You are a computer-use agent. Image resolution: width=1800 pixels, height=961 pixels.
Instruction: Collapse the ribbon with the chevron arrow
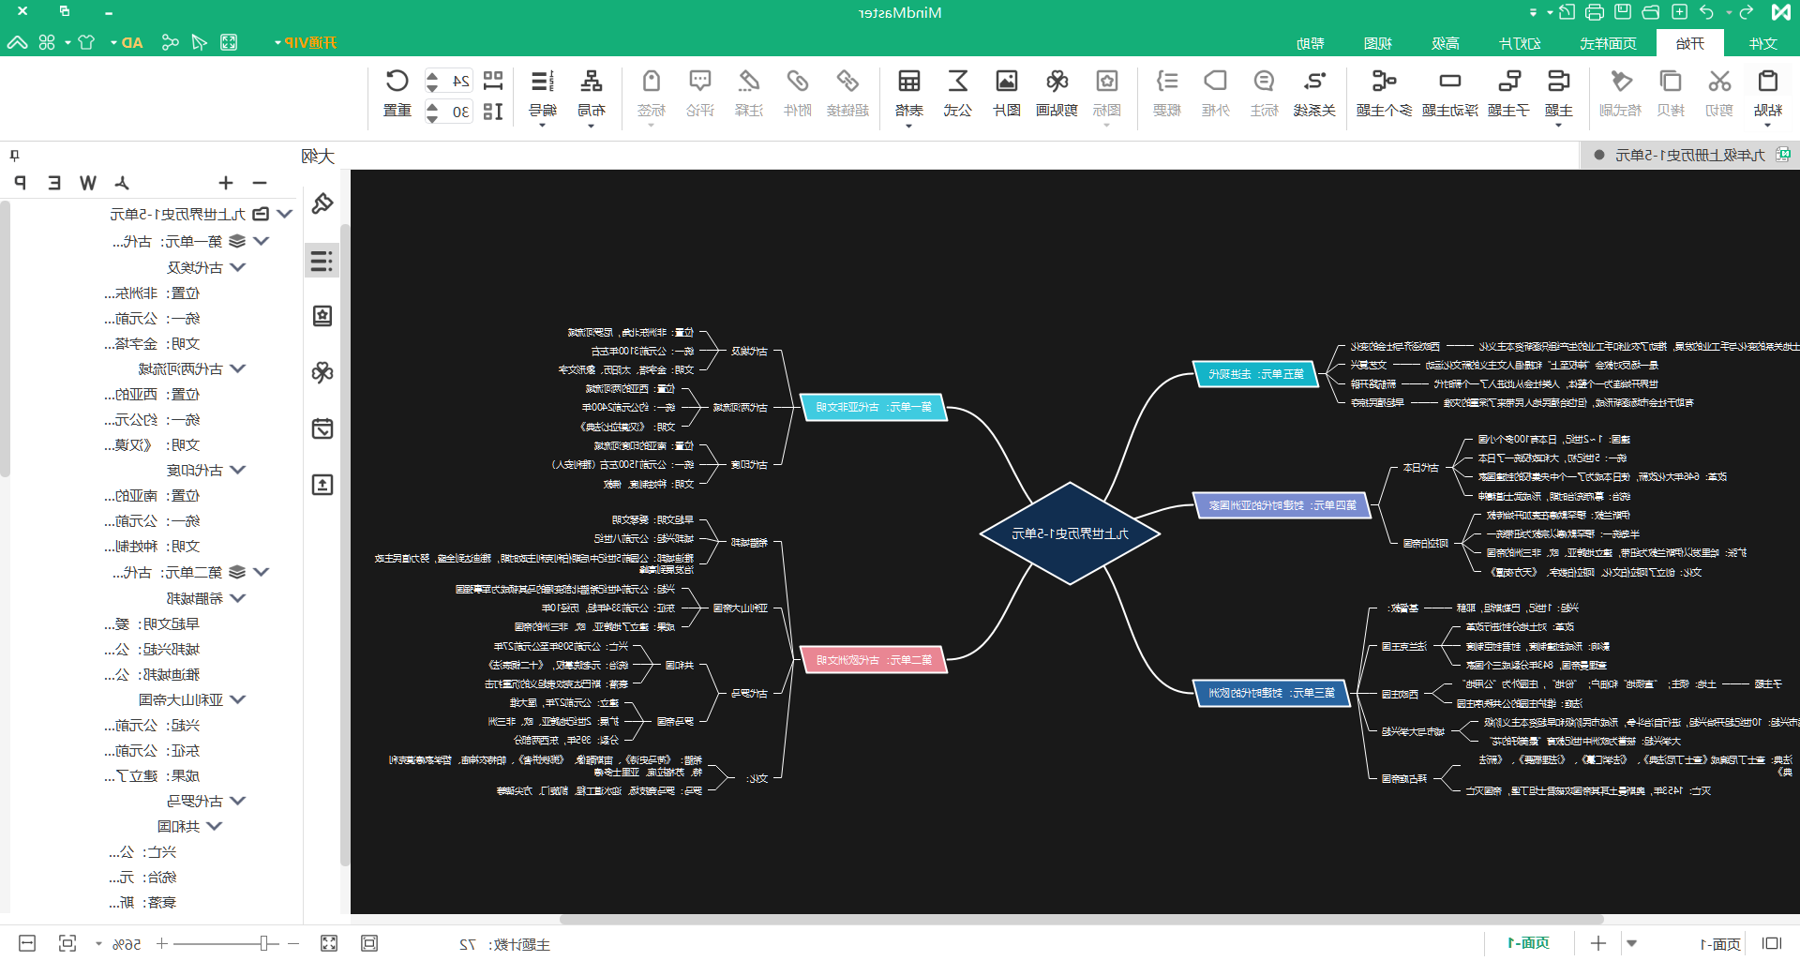[x=17, y=42]
